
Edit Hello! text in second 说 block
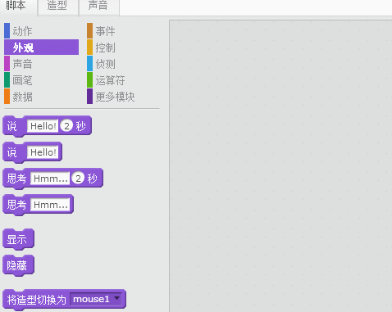point(43,152)
